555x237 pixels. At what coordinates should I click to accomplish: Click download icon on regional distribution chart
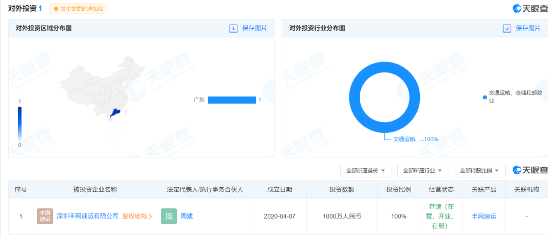coord(233,28)
